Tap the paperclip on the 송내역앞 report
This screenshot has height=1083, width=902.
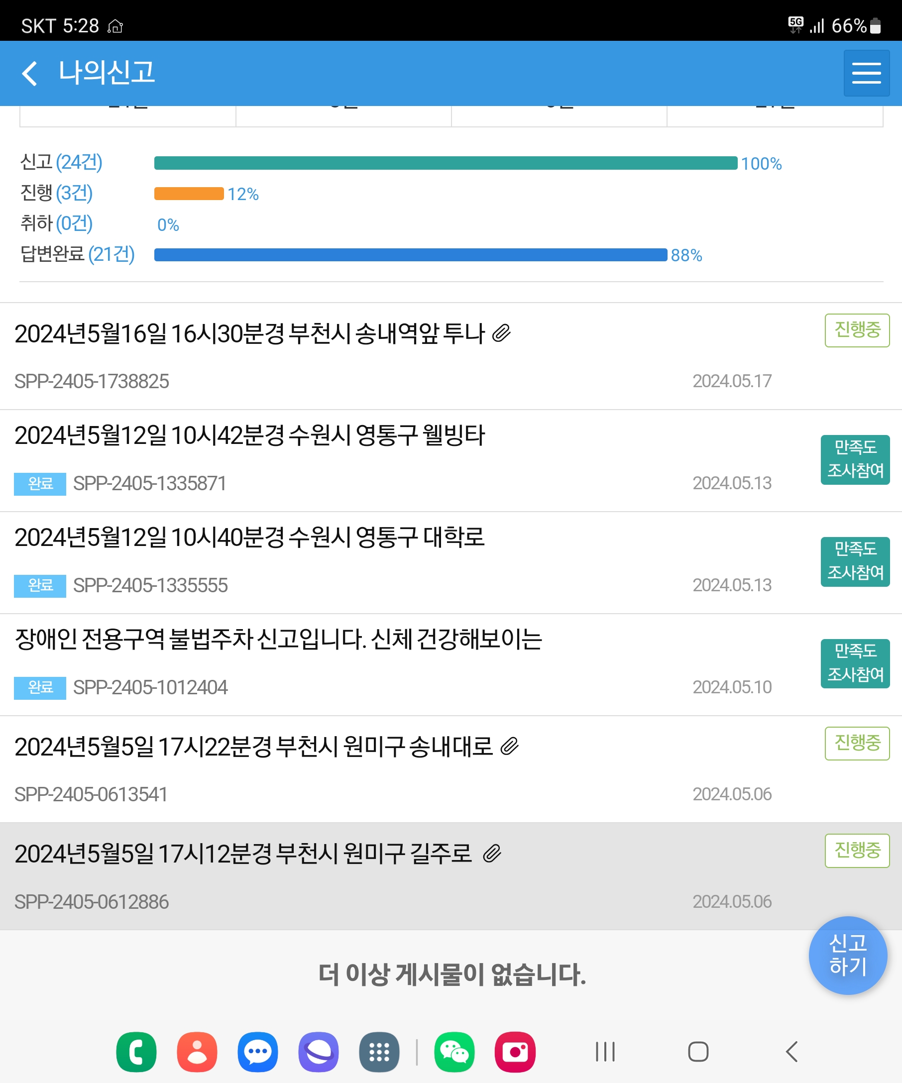click(x=501, y=333)
